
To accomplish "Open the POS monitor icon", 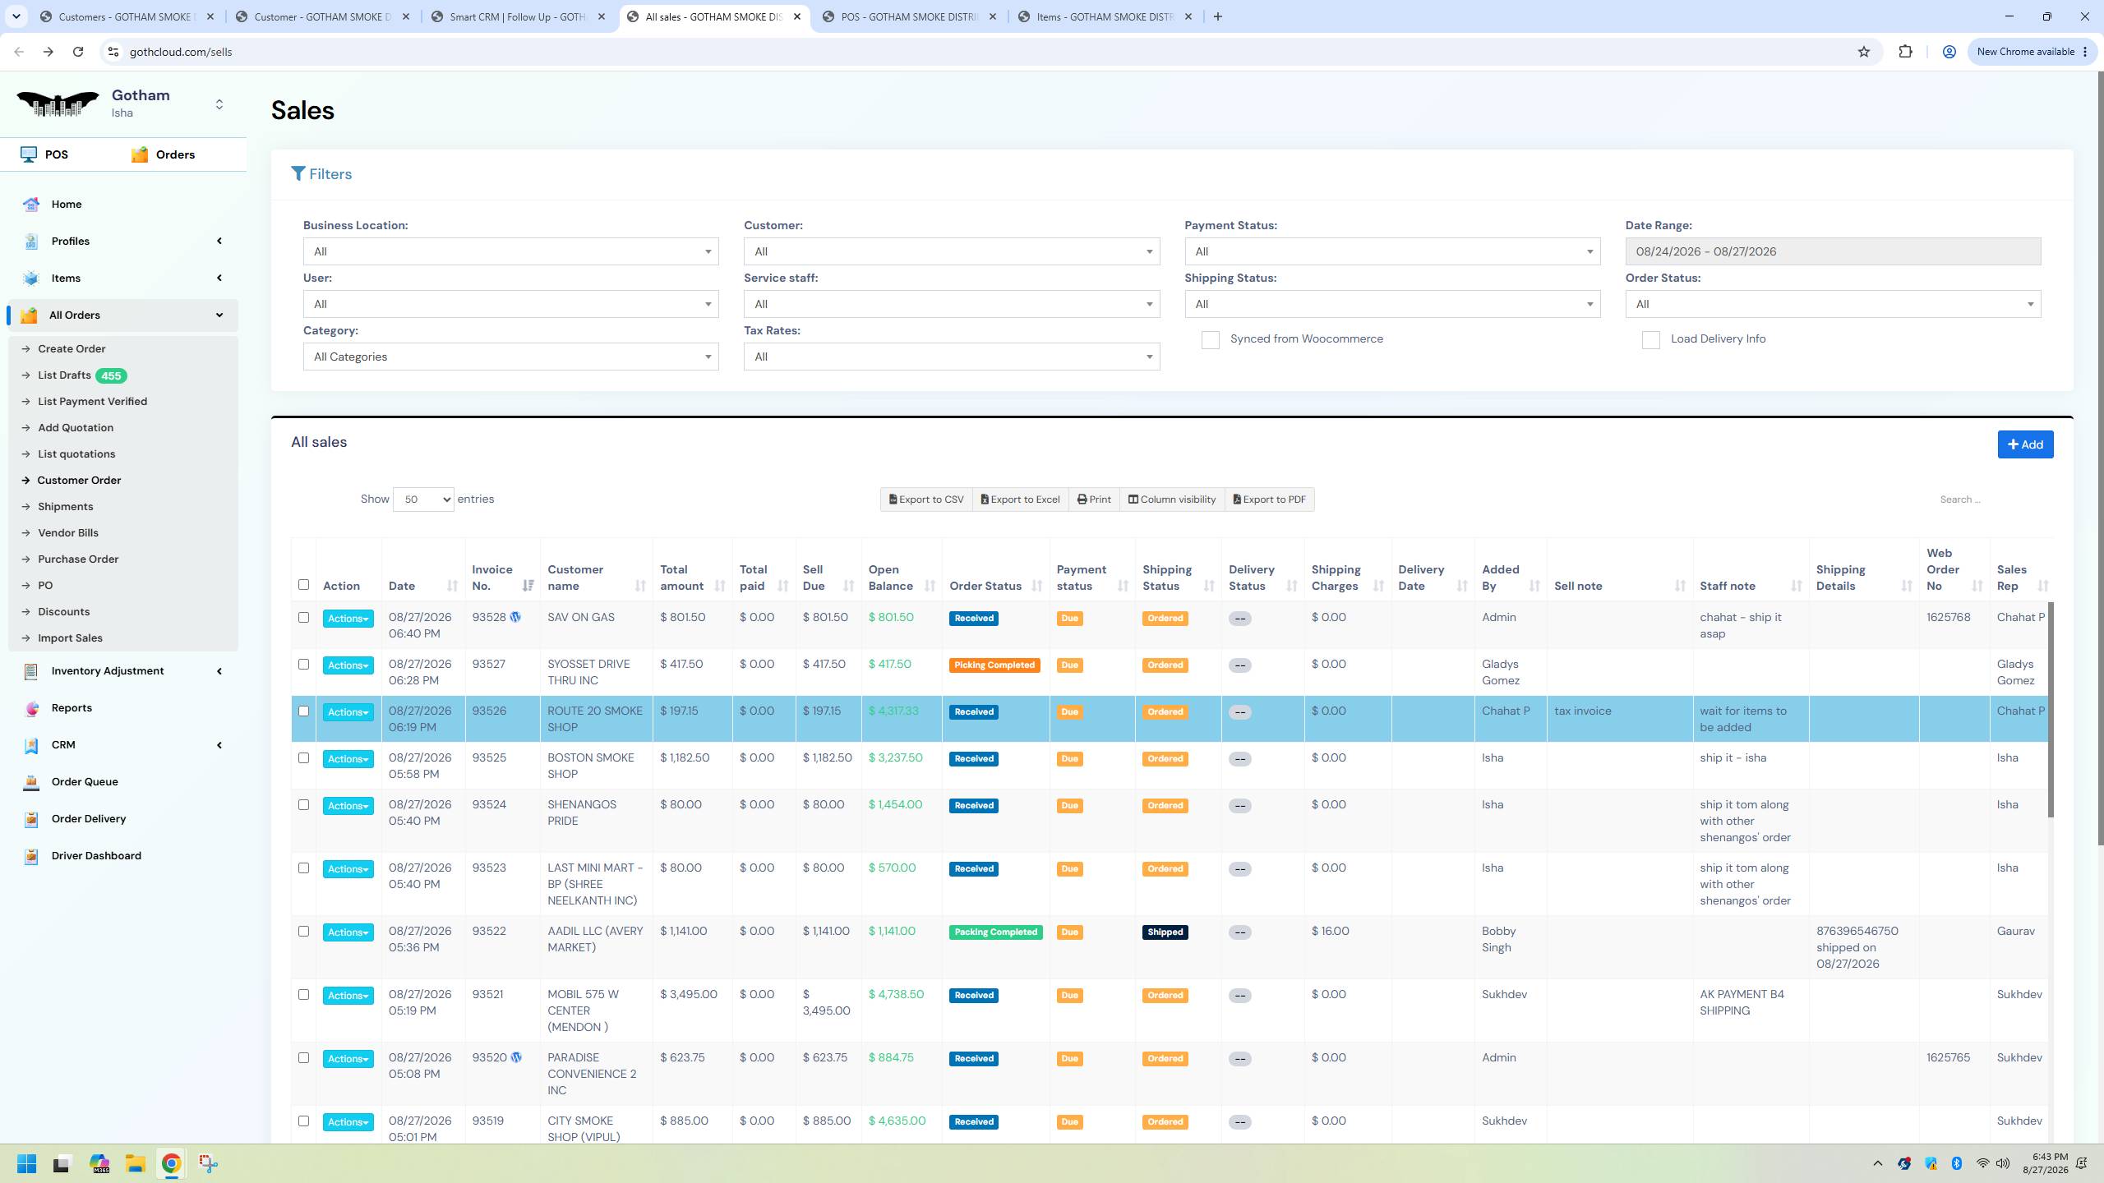I will (x=29, y=154).
